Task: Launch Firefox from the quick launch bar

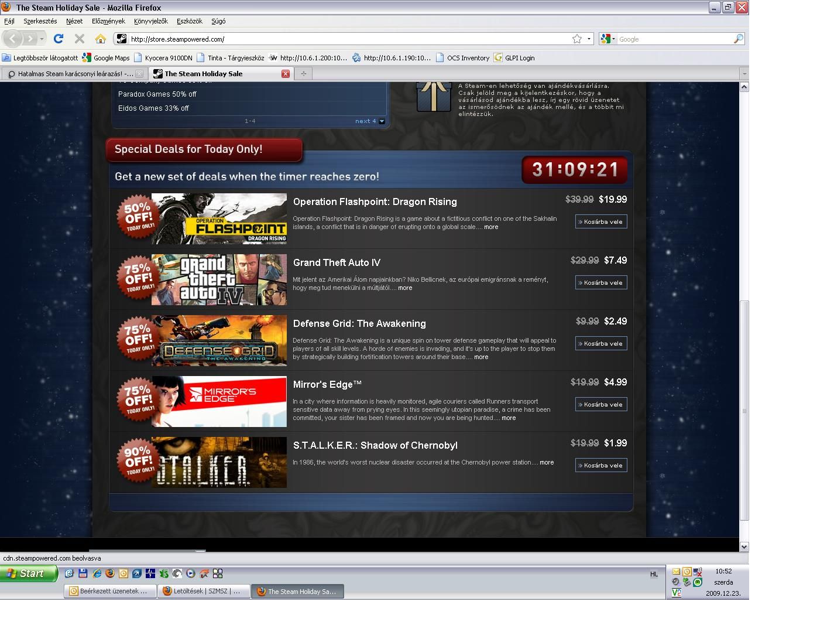Action: coord(109,573)
